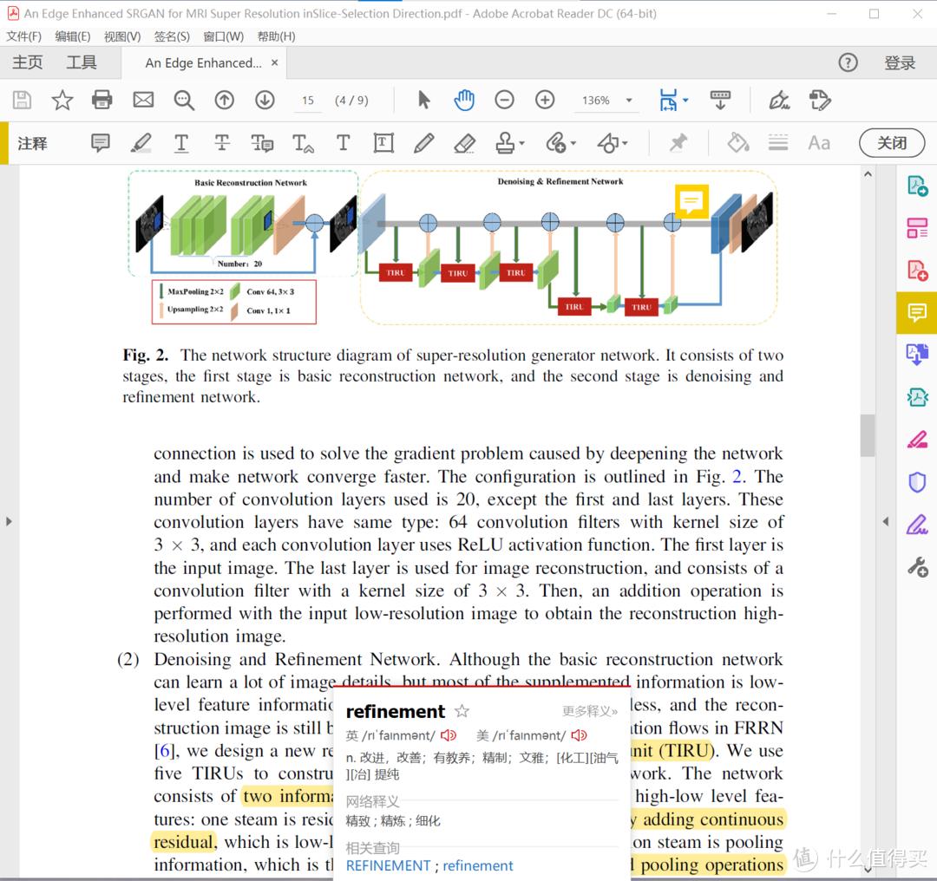This screenshot has width=937, height=881.
Task: Pick the pencil freehand drawing tool
Action: pos(423,143)
